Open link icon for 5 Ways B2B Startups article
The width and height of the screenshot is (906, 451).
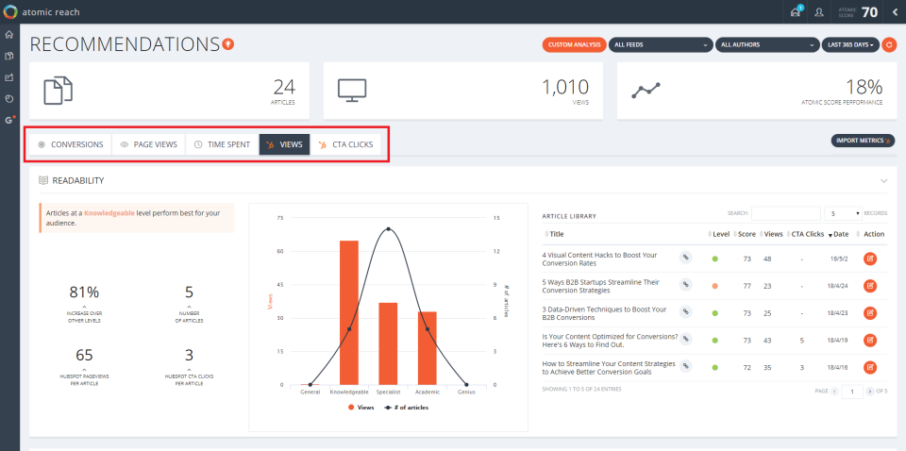[x=686, y=286]
